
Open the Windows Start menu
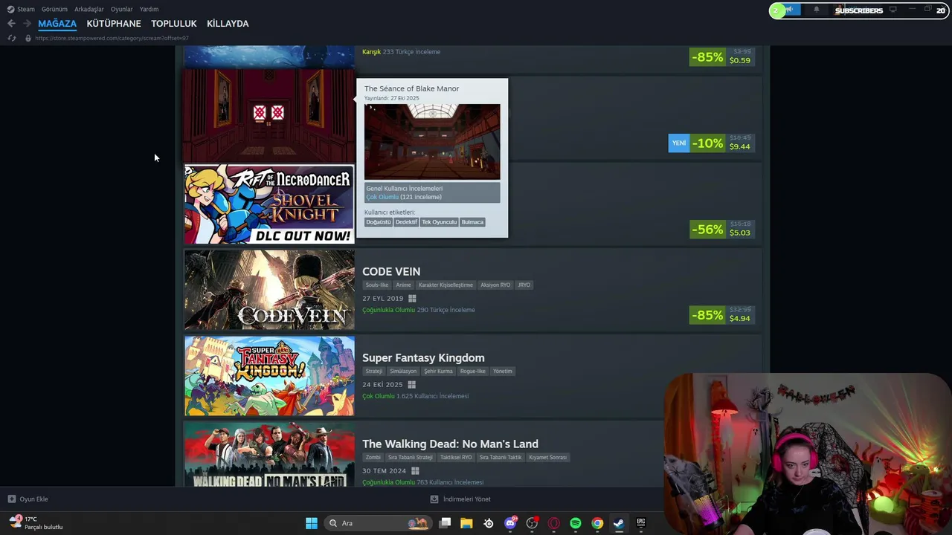312,523
